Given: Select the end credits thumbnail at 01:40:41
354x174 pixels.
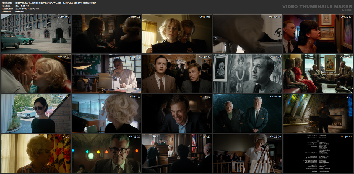Looking at the screenshot, I should (x=318, y=153).
